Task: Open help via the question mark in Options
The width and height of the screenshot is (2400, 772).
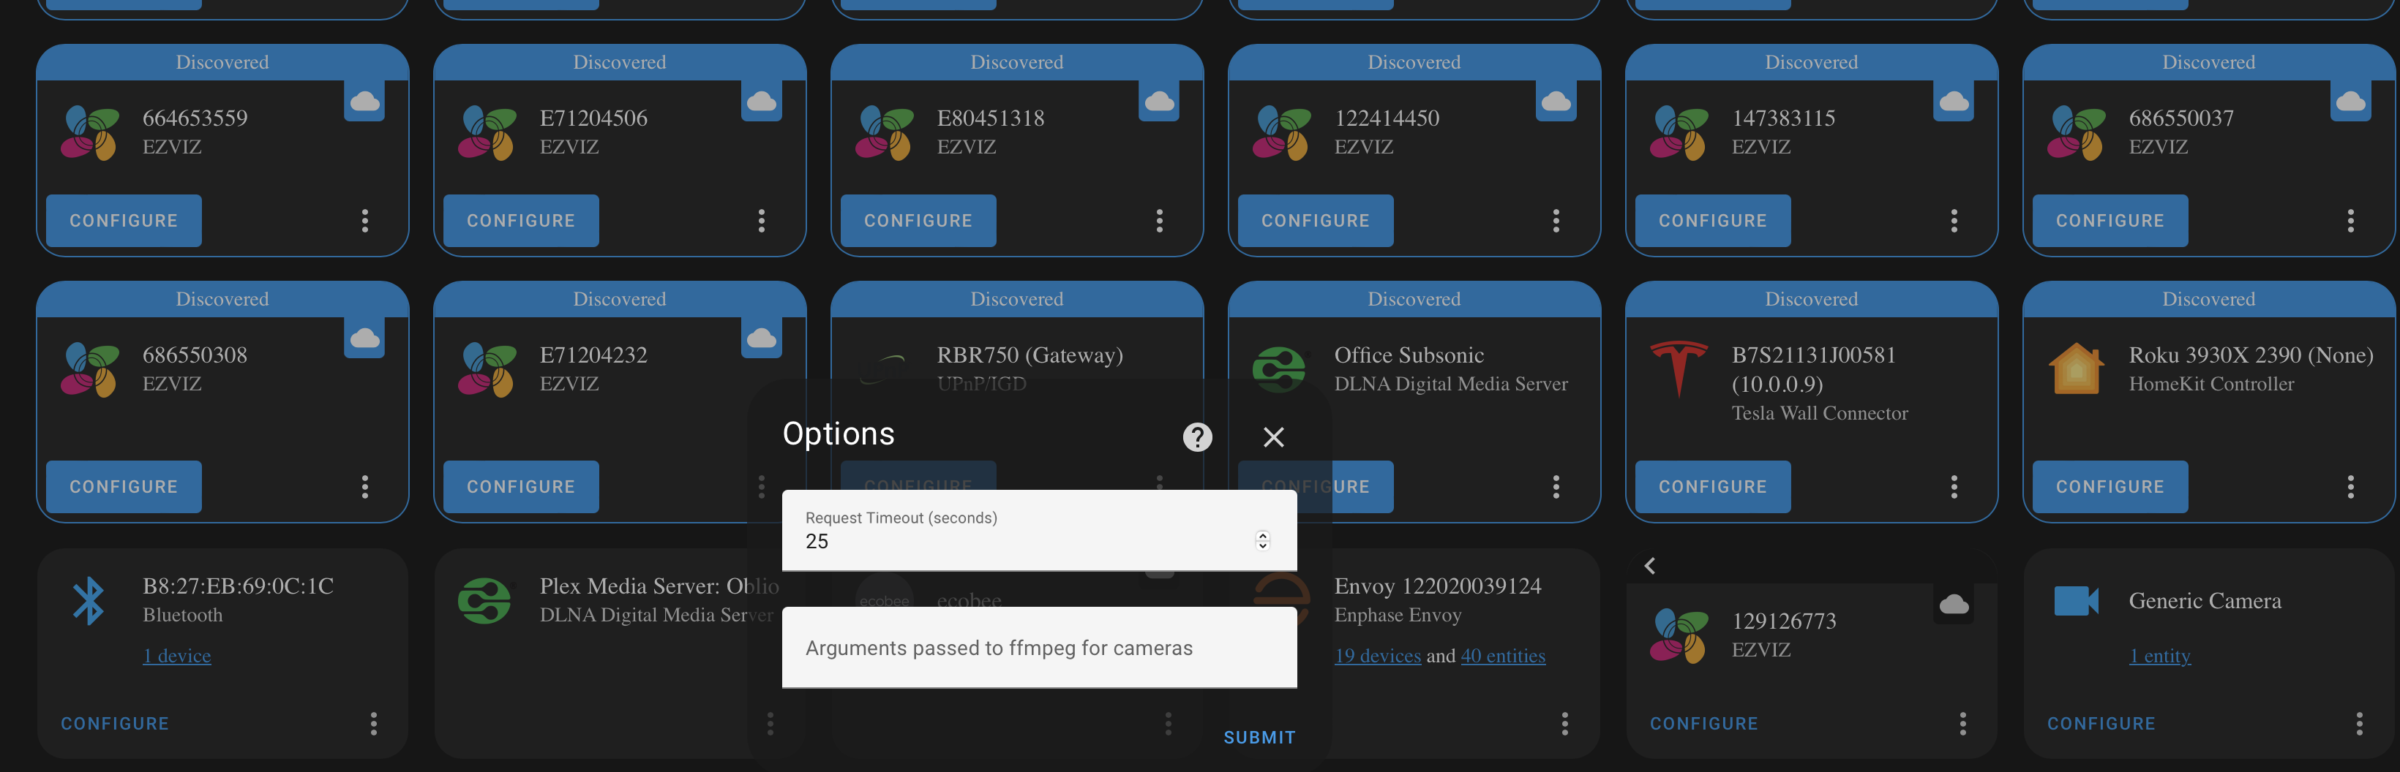Action: tap(1196, 436)
